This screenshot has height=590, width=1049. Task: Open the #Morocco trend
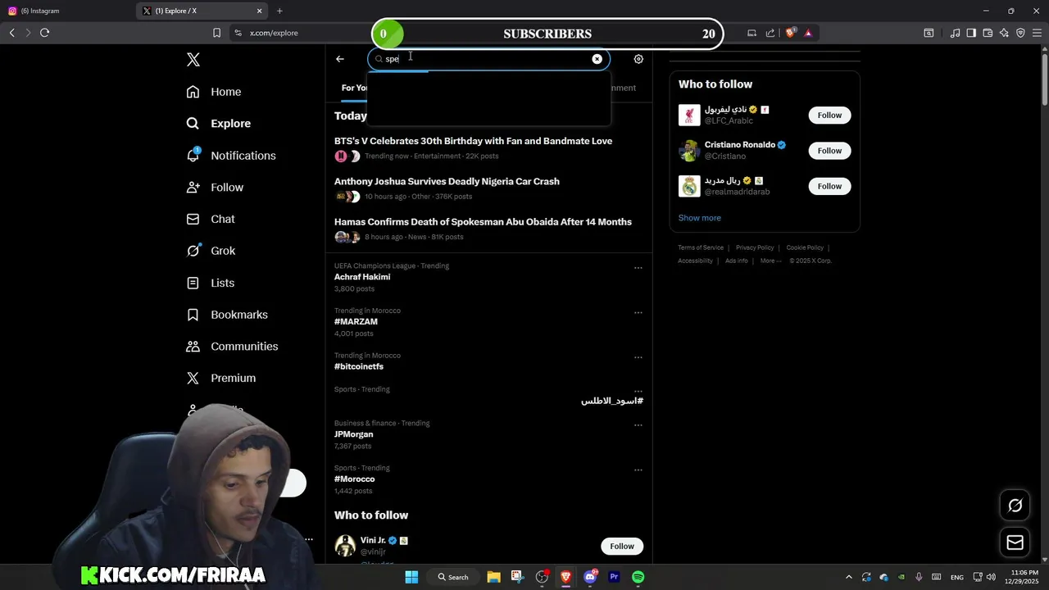click(x=354, y=479)
